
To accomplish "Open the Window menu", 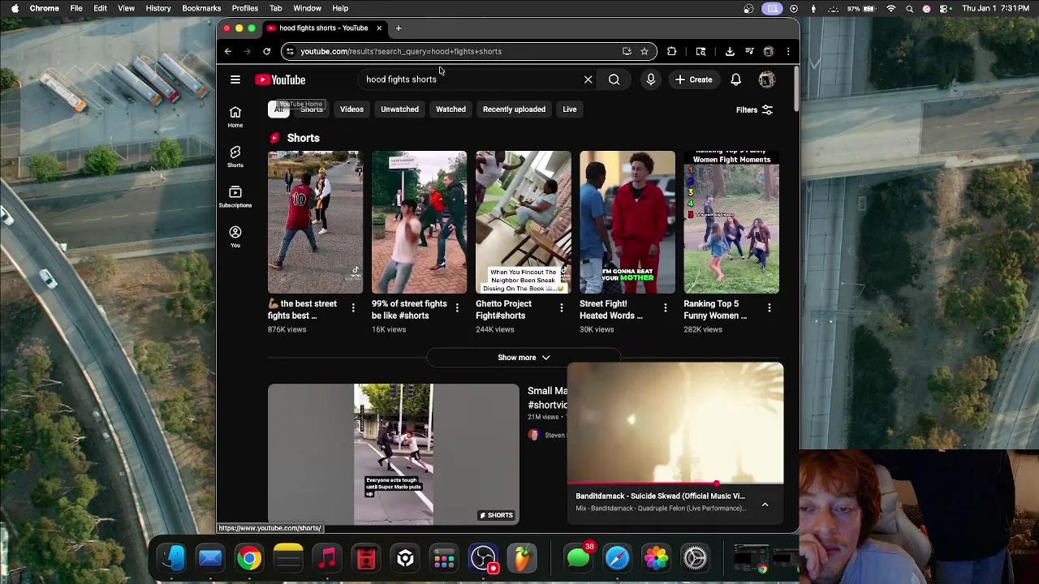I will pos(307,8).
